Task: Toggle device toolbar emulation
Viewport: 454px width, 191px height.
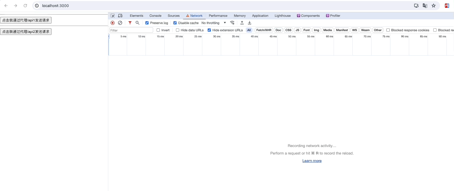Action: point(120,16)
